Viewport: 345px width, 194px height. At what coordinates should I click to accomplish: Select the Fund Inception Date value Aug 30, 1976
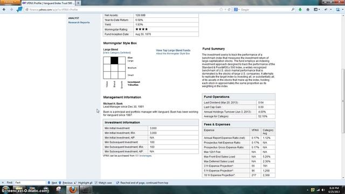(143, 34)
